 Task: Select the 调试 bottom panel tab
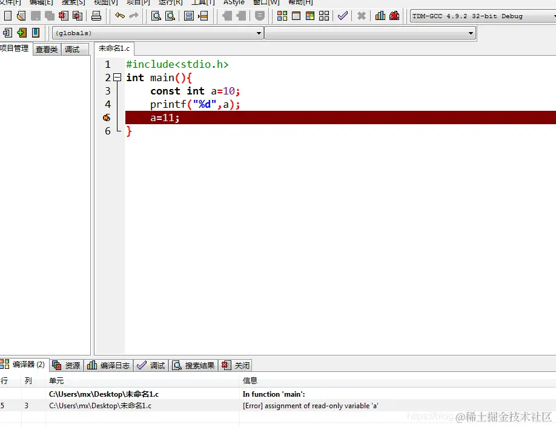pos(151,365)
